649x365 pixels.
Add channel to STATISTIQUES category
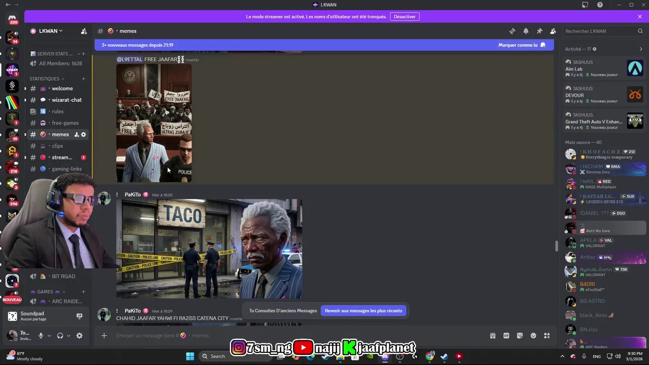pos(84,79)
